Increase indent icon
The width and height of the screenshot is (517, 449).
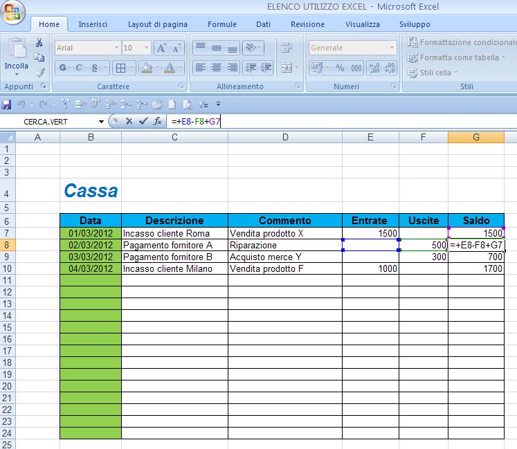[266, 68]
